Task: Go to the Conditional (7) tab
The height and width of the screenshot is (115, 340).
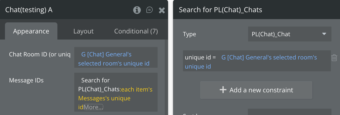Action: tap(136, 31)
